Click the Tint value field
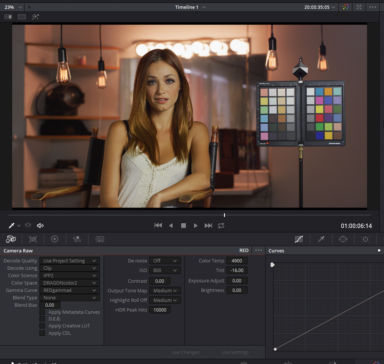Screen dimensions: 384x364 point(237,270)
